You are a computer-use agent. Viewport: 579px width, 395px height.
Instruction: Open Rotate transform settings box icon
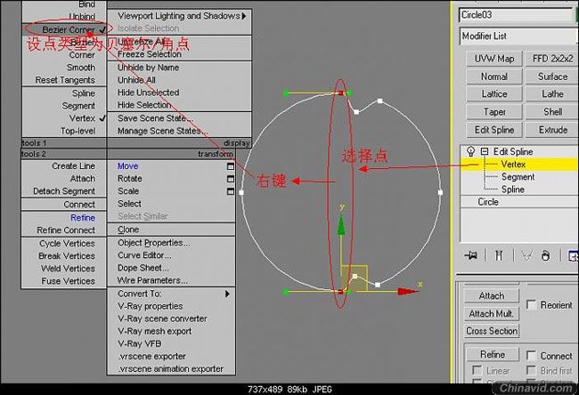click(x=231, y=179)
